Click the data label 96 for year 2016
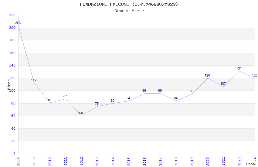 144,91
